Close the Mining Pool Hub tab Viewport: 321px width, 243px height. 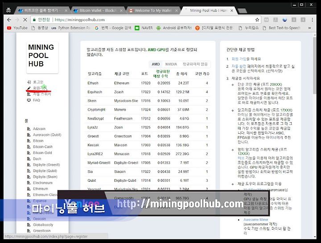[232, 10]
